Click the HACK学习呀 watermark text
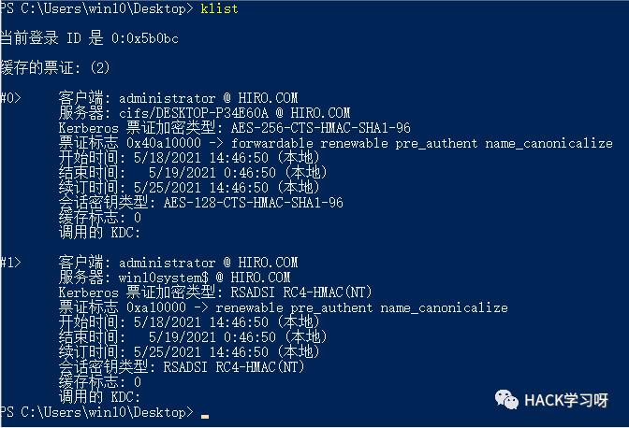Image resolution: width=629 pixels, height=428 pixels. click(566, 400)
